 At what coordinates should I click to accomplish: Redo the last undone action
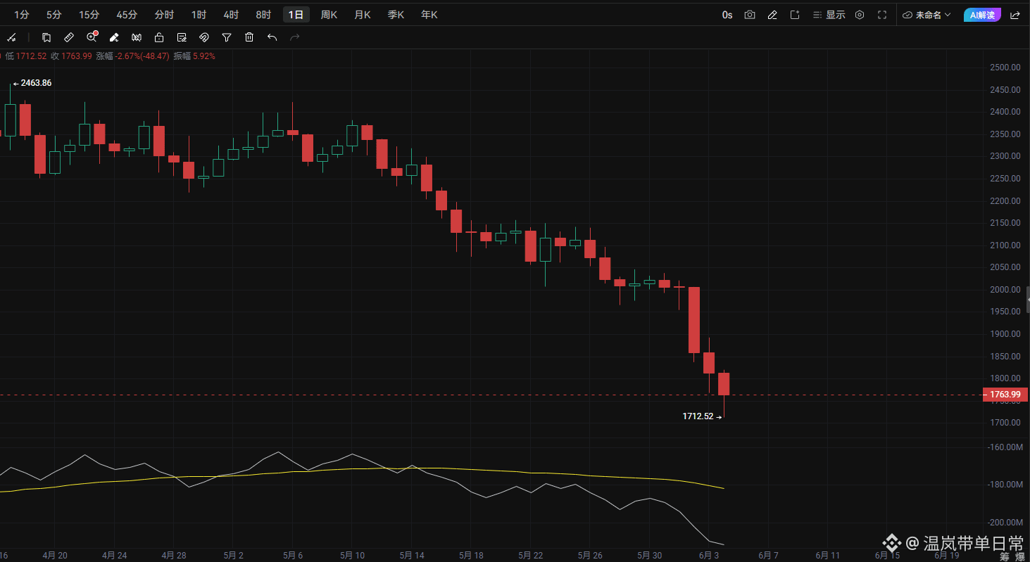click(x=295, y=37)
